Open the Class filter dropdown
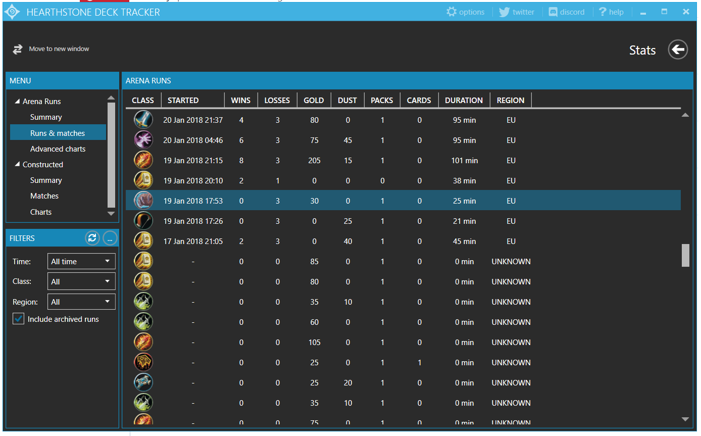 [81, 281]
